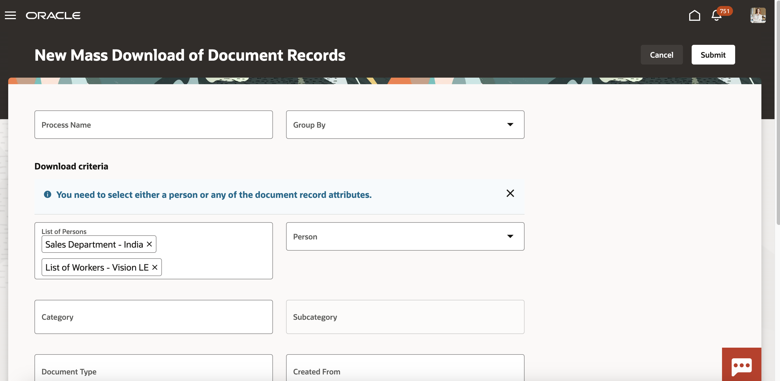
Task: Open the user profile avatar
Action: coord(758,15)
